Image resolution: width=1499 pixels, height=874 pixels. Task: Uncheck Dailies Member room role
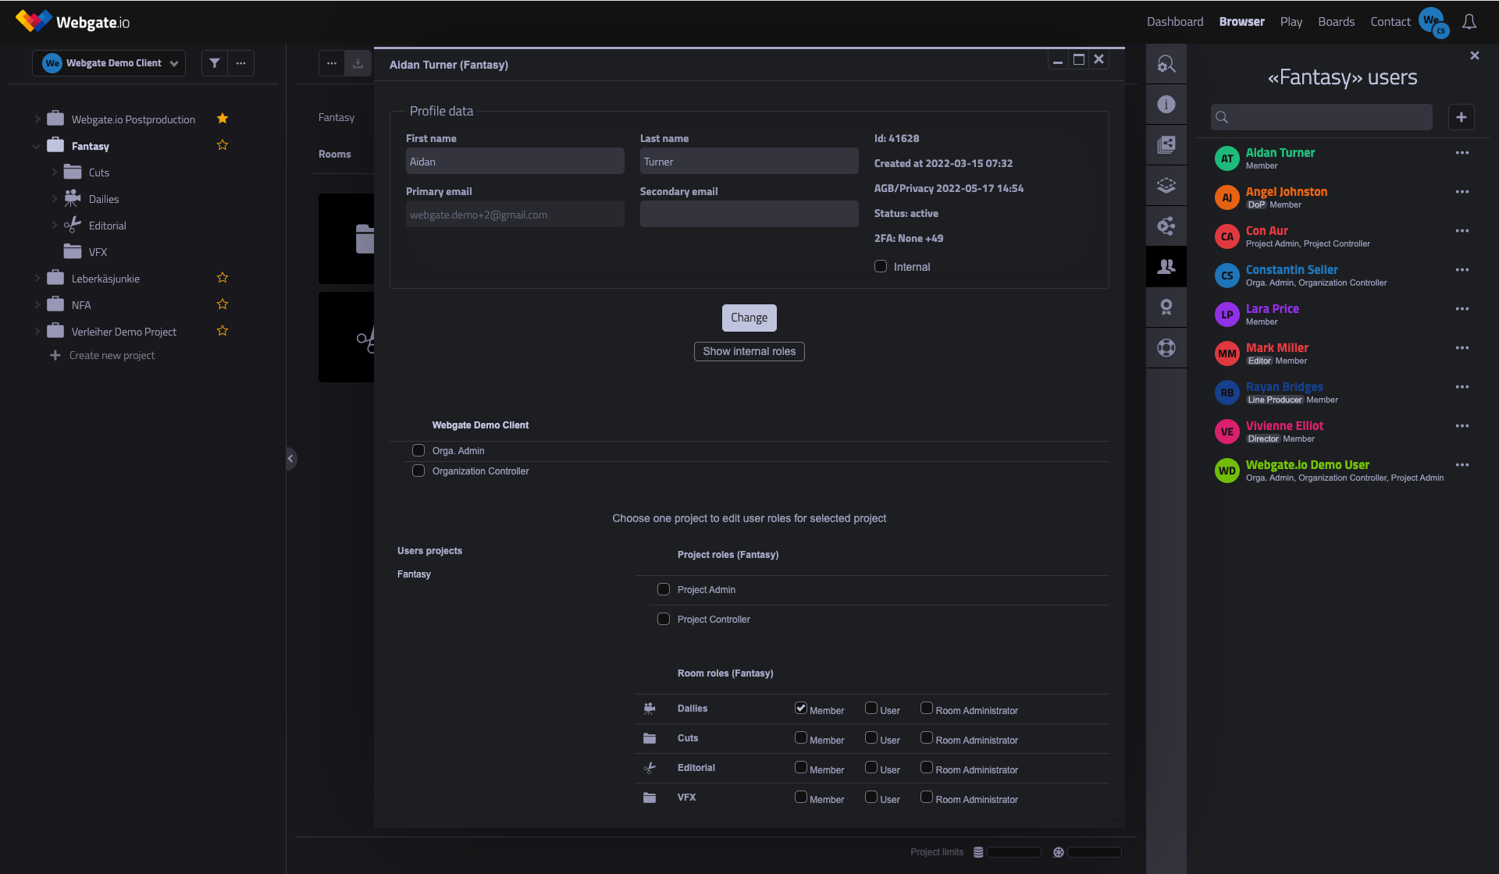pyautogui.click(x=800, y=708)
